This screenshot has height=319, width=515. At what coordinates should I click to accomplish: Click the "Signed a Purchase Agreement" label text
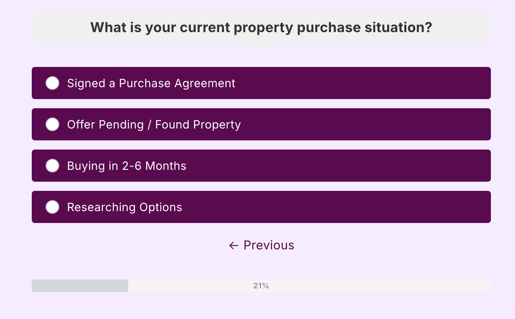(x=151, y=83)
